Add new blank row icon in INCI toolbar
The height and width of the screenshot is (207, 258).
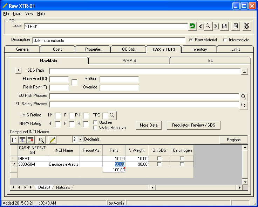tap(14, 140)
